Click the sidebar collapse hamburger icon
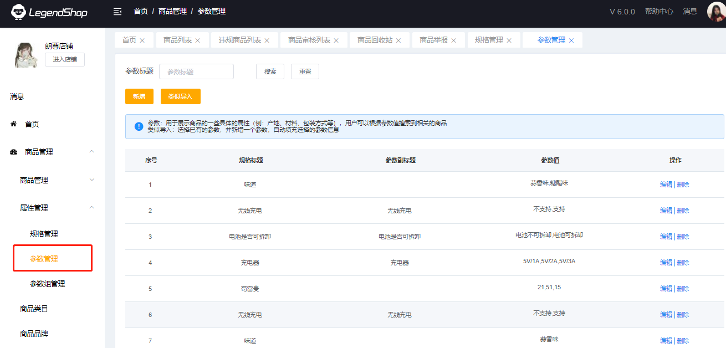 tap(117, 12)
